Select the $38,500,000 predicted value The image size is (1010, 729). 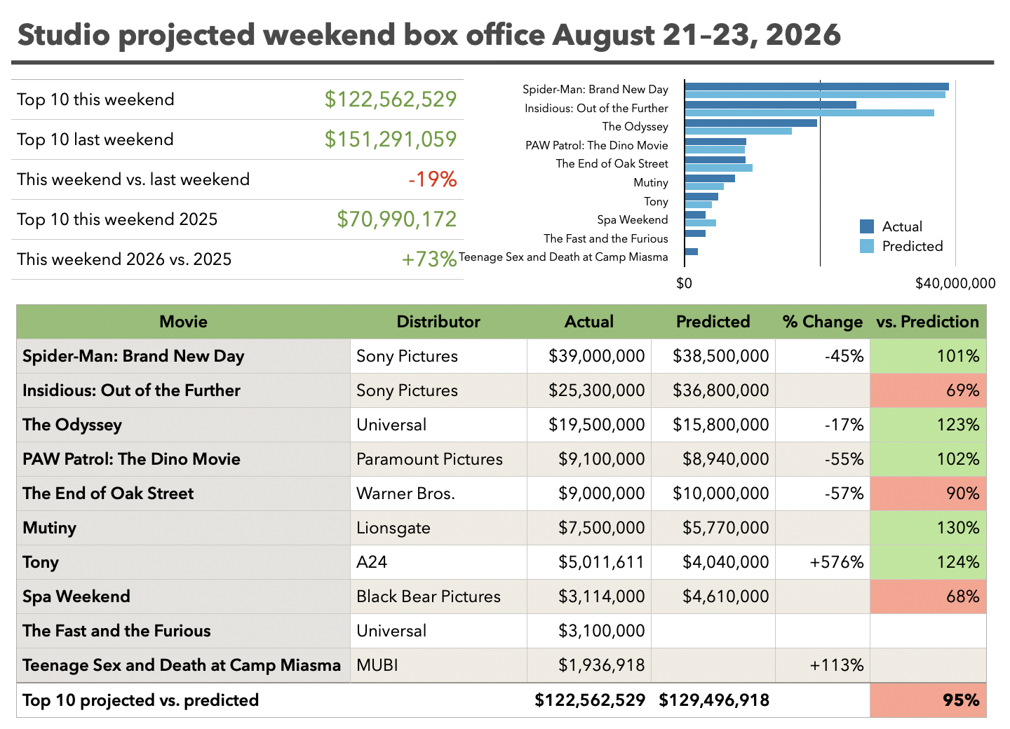713,356
